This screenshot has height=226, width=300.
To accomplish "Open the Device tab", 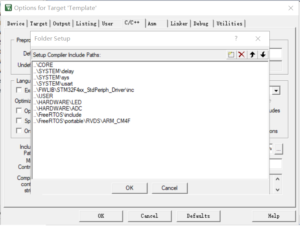I will coord(16,24).
